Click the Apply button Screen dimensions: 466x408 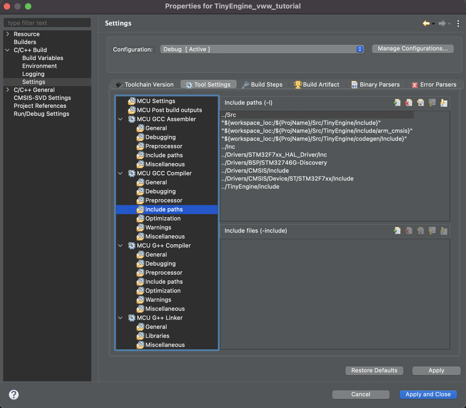click(x=436, y=371)
